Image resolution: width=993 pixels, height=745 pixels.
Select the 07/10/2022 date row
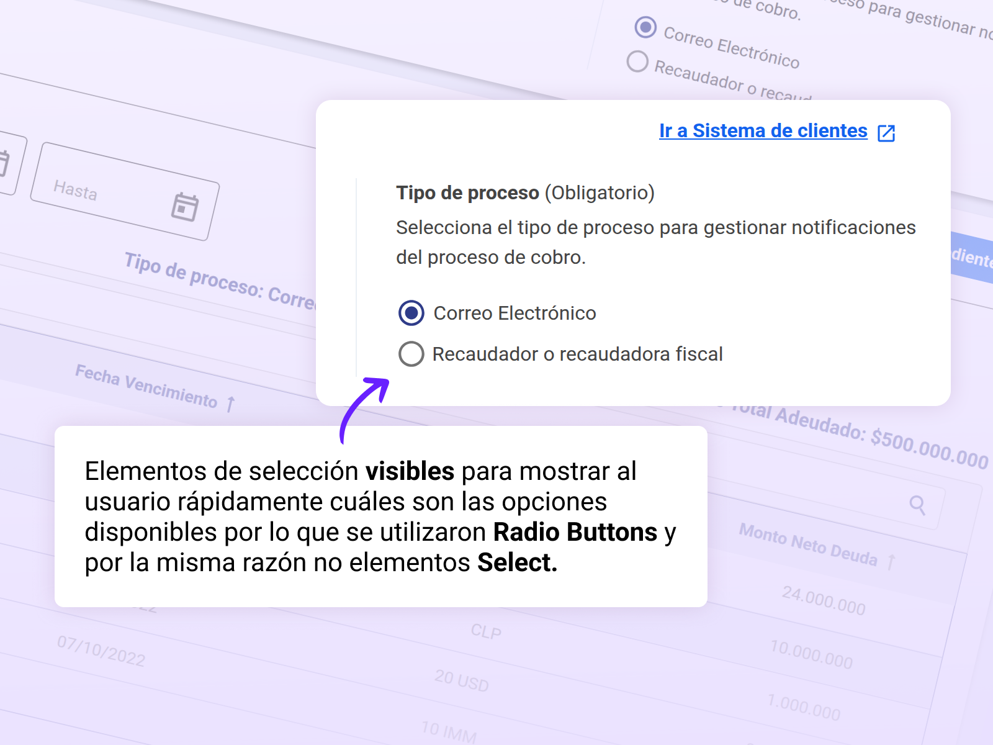pyautogui.click(x=101, y=651)
